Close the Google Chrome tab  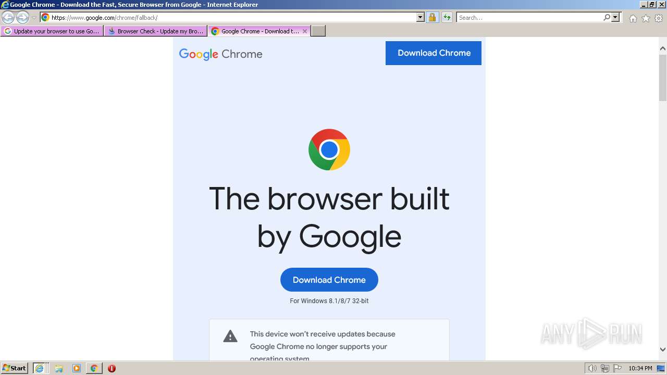(x=305, y=31)
